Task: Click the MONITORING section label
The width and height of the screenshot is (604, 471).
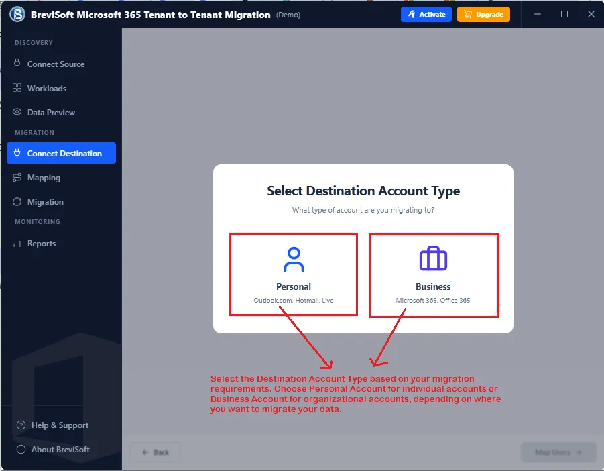Action: 38,222
